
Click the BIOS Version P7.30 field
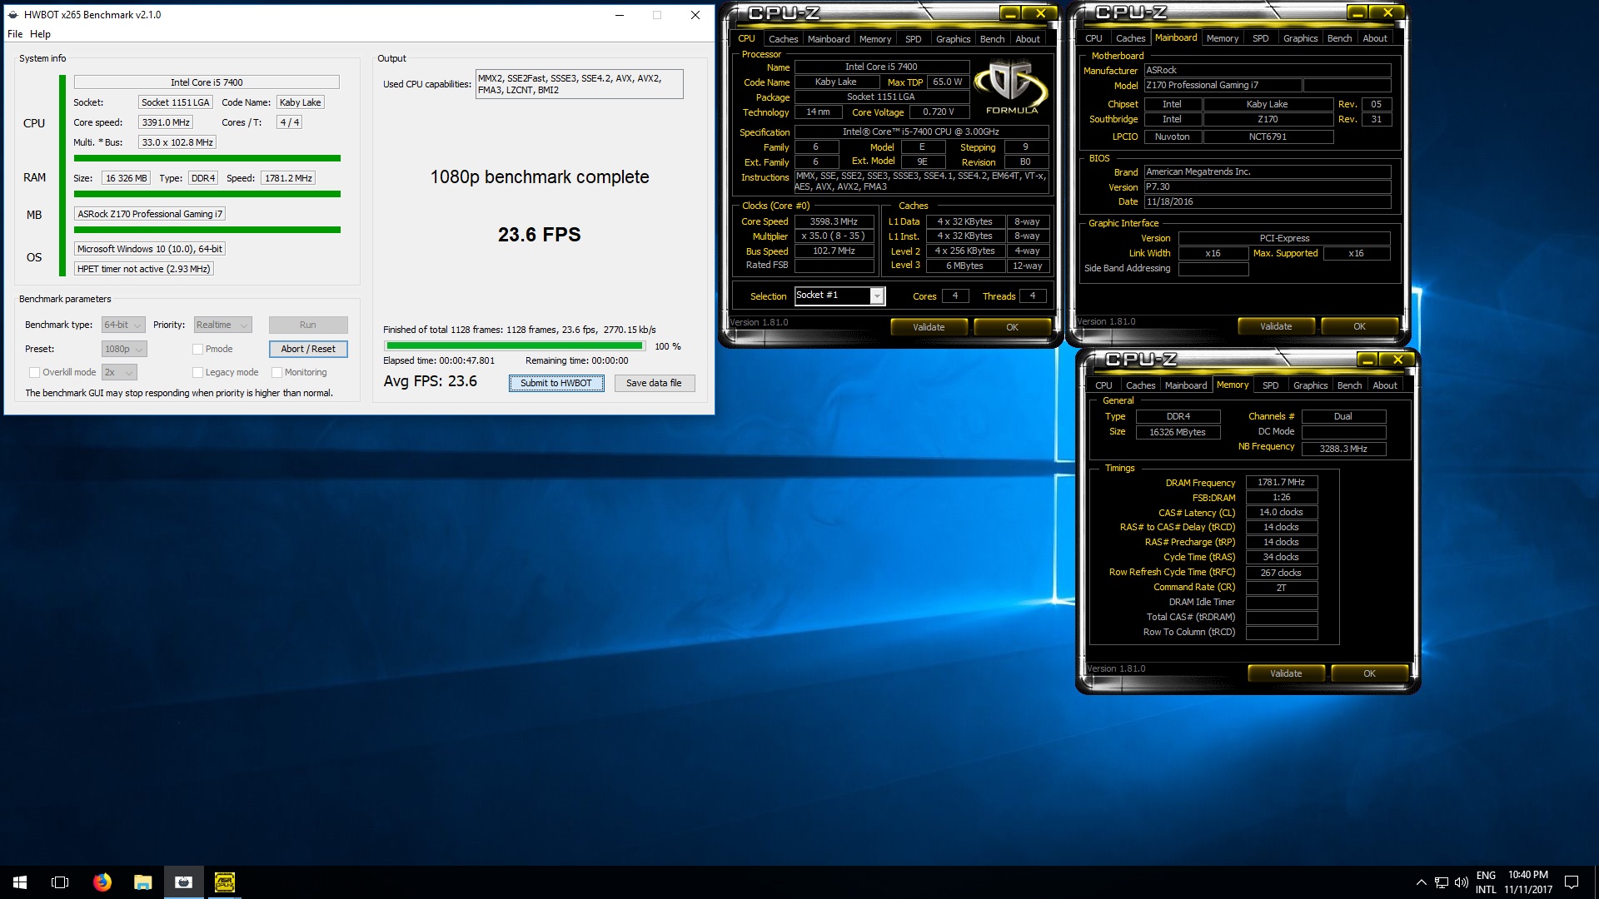[1267, 186]
